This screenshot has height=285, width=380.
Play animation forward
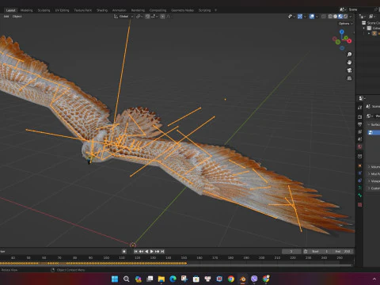point(152,252)
